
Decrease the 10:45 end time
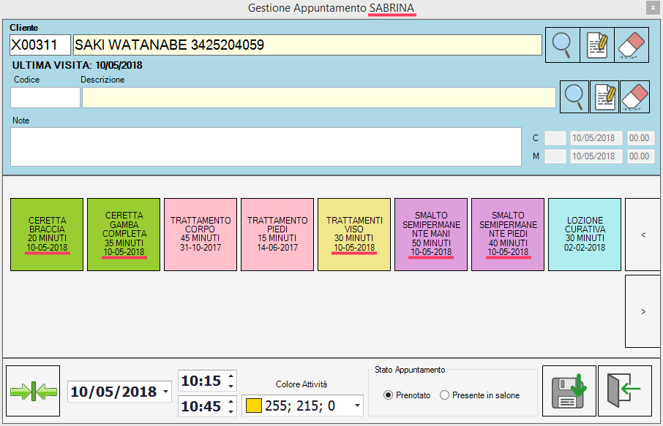click(231, 410)
